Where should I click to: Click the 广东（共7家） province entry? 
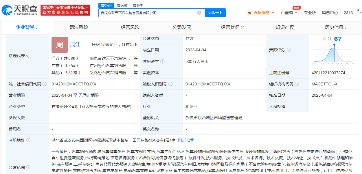tap(65, 66)
